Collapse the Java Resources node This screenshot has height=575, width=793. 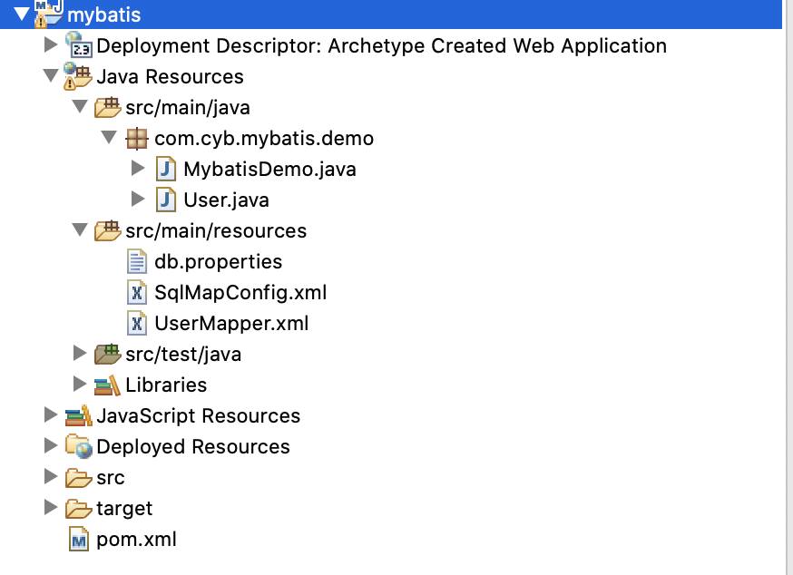[51, 76]
